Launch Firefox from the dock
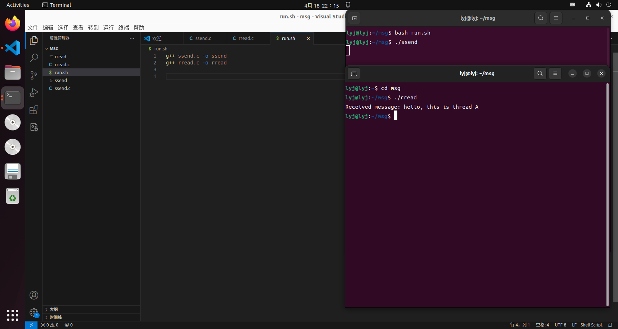The image size is (618, 329). click(x=13, y=24)
